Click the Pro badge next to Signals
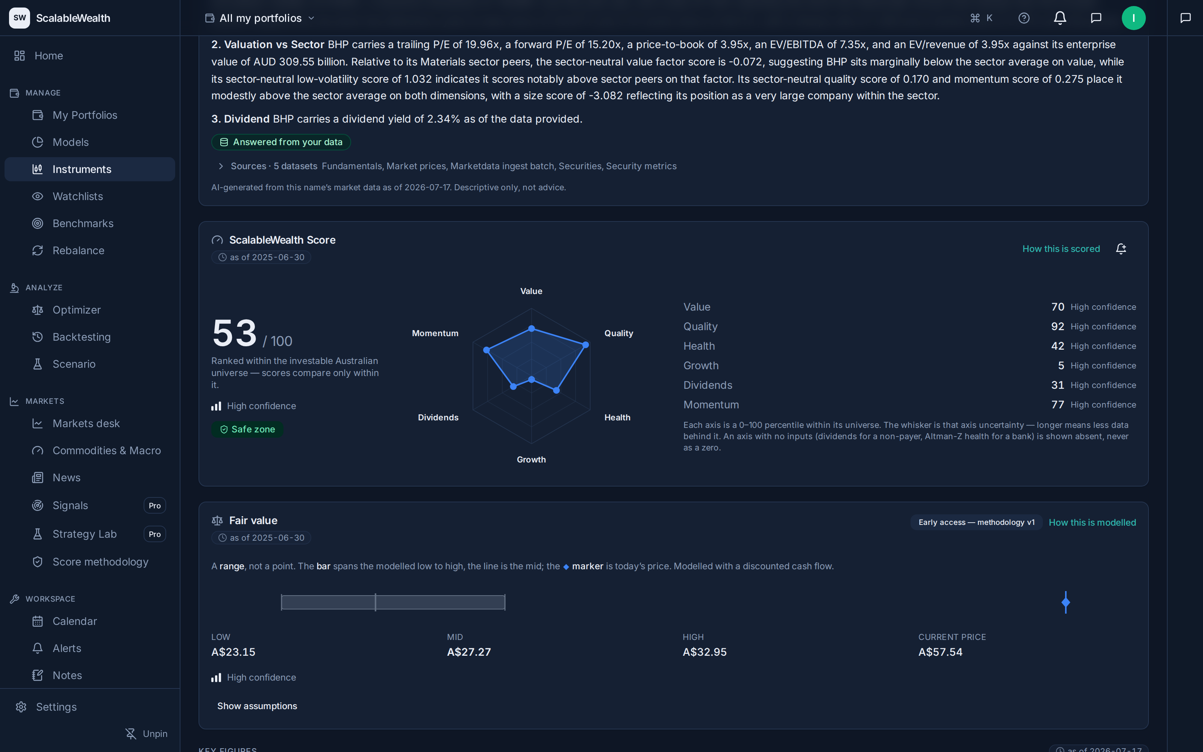 coord(155,505)
